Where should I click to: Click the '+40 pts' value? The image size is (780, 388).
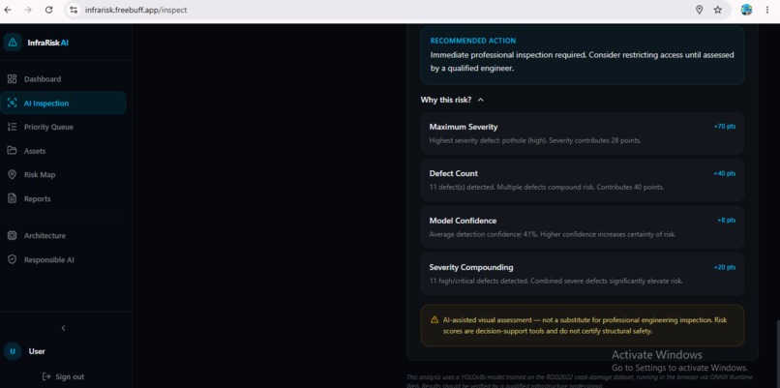(x=724, y=173)
